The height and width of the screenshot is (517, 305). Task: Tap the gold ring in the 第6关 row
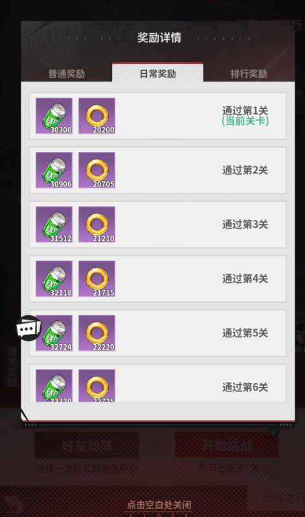[x=96, y=386]
